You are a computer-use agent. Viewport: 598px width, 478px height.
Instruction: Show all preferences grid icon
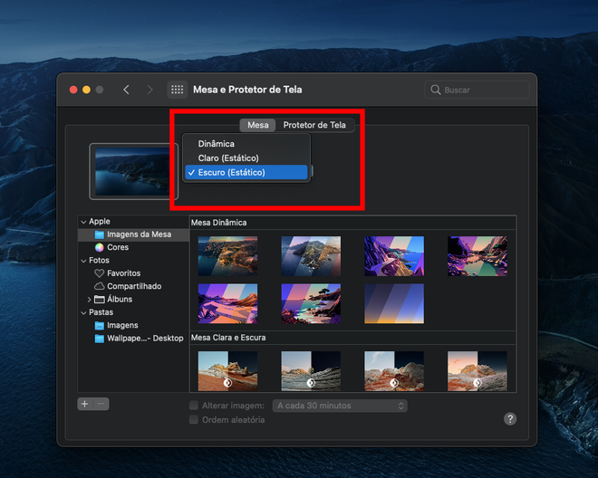pyautogui.click(x=178, y=90)
